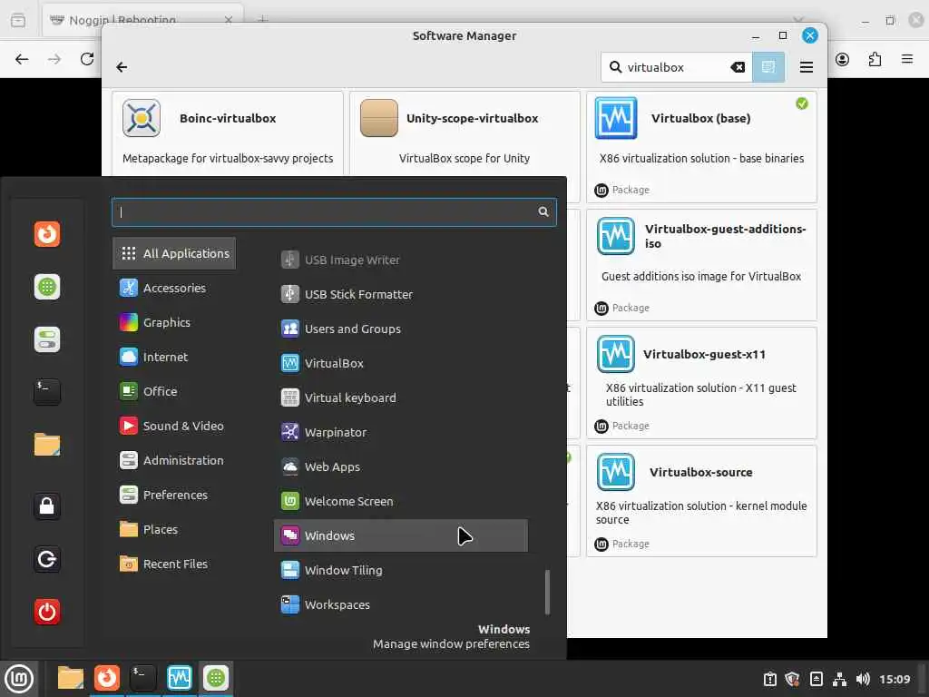The height and width of the screenshot is (697, 929).
Task: Open Firefox account icon
Action: click(x=843, y=59)
